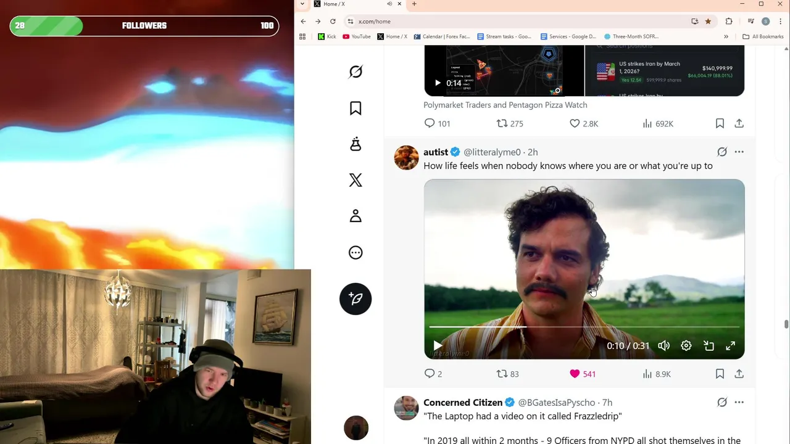Seek on the video progress bar
Image resolution: width=790 pixels, height=444 pixels.
click(584, 327)
